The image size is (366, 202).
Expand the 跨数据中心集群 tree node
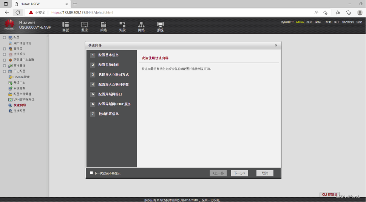pyautogui.click(x=5, y=60)
